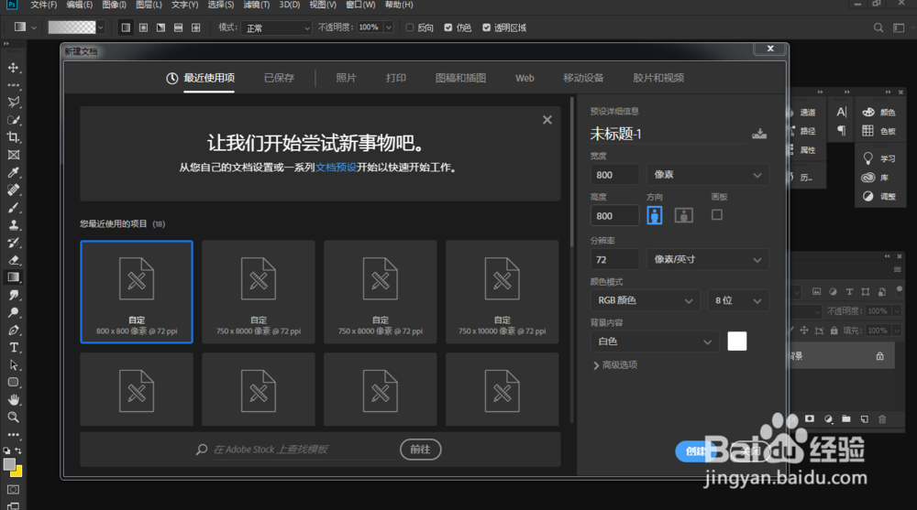Click the width input field showing 800

point(614,175)
